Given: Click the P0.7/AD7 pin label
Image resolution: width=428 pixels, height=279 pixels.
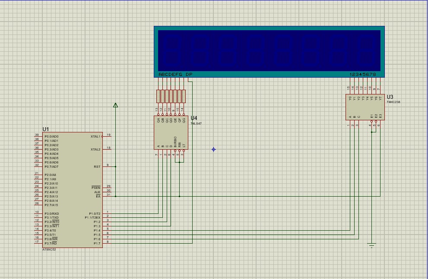Looking at the screenshot, I should tap(51, 166).
